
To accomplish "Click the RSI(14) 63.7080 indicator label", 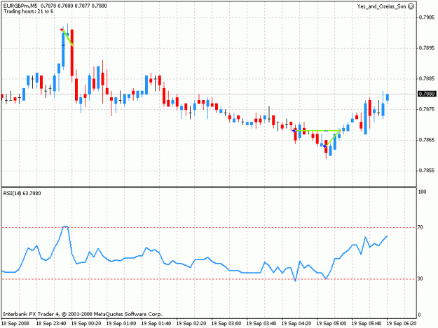I will [x=22, y=193].
